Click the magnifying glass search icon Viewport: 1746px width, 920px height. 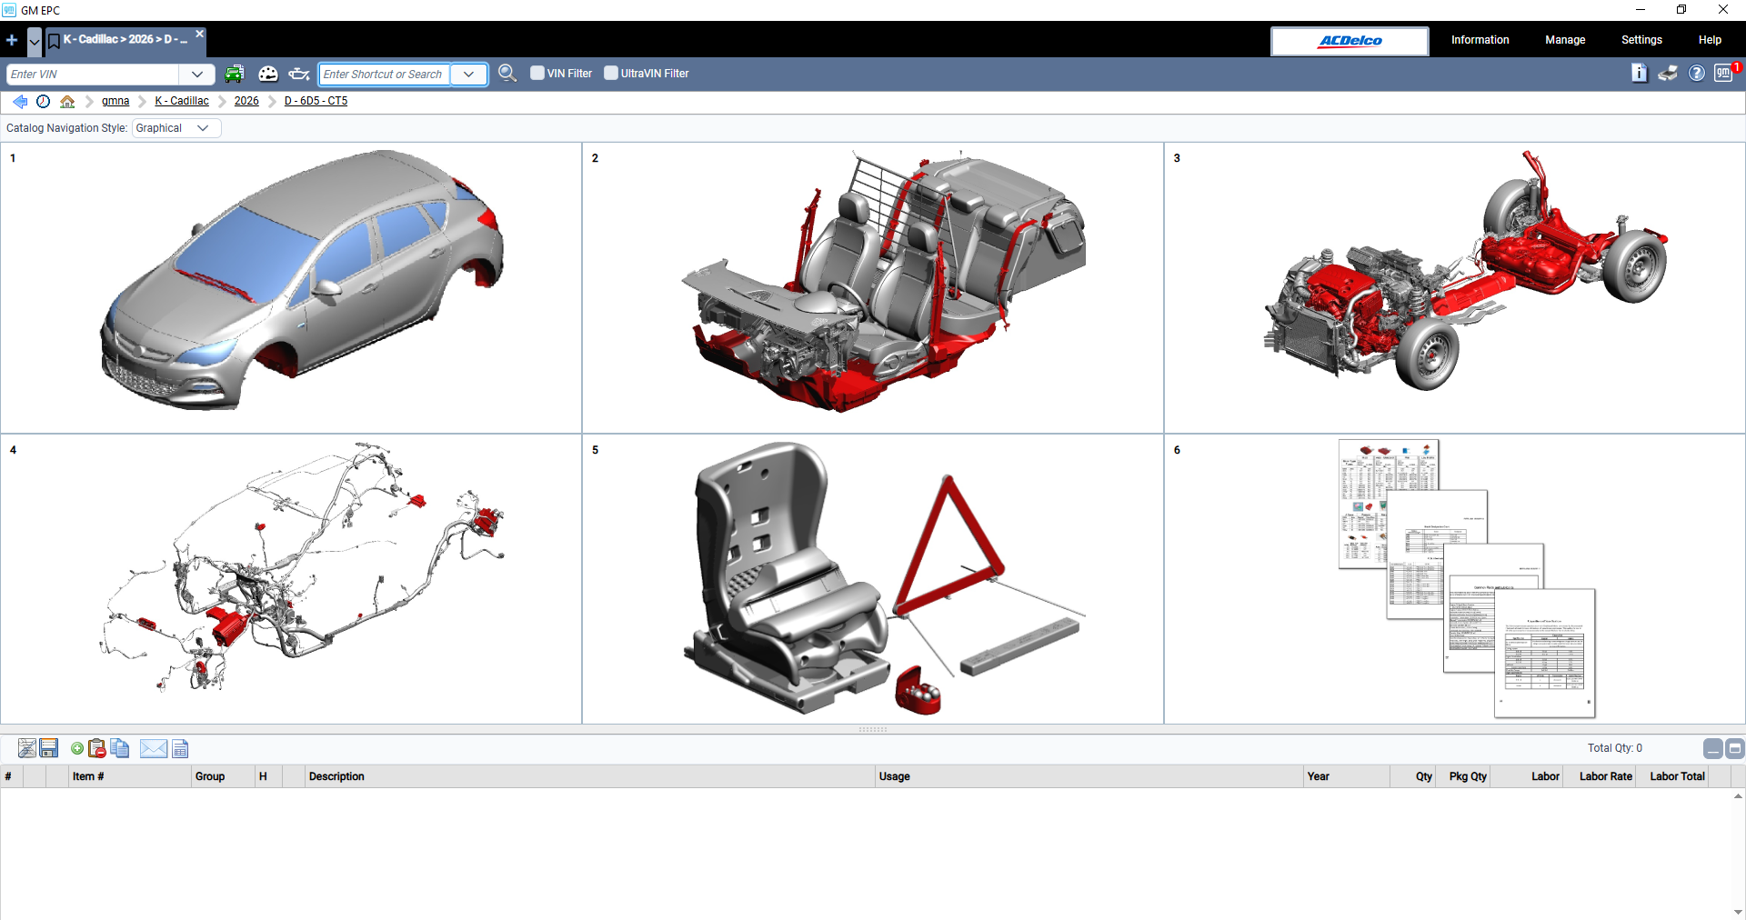pyautogui.click(x=507, y=74)
